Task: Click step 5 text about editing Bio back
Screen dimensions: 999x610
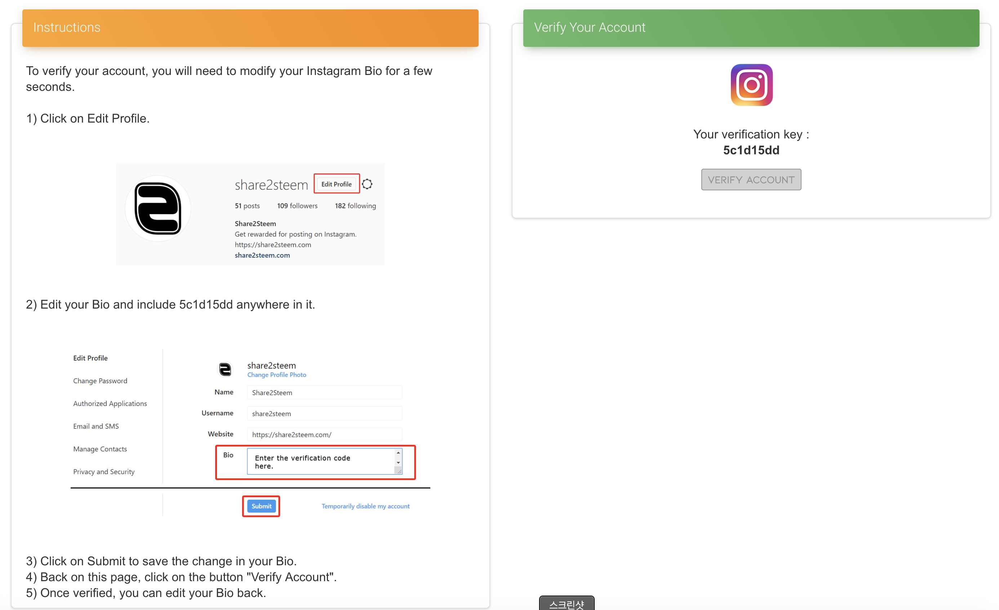Action: pyautogui.click(x=146, y=593)
